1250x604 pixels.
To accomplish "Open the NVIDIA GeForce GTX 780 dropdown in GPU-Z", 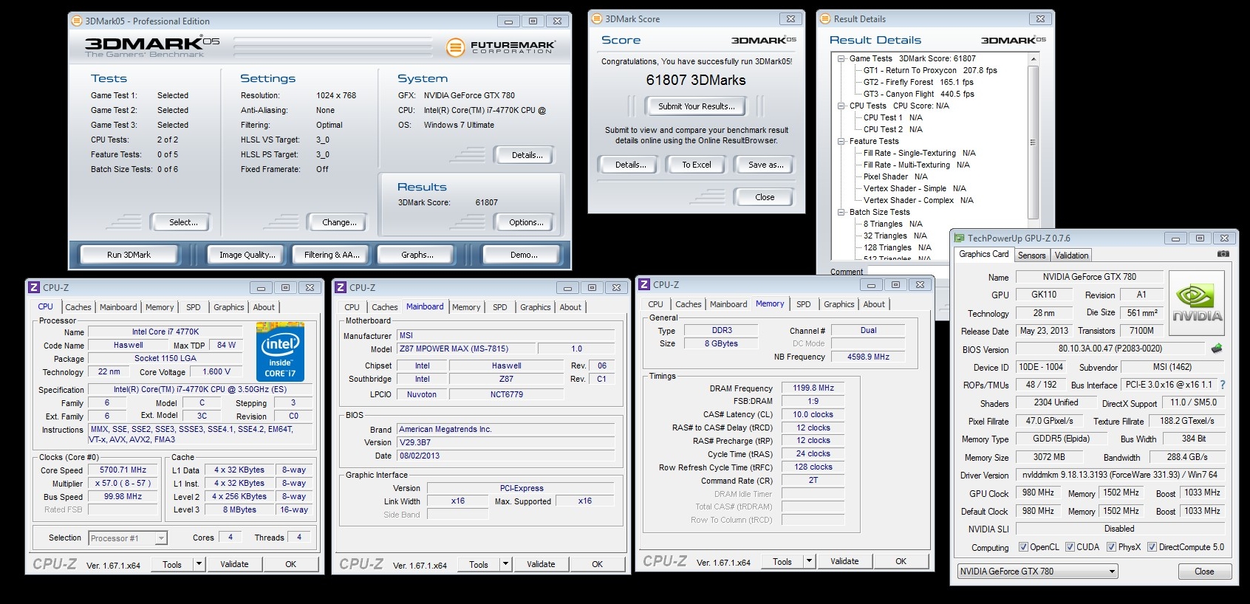I will tap(1037, 572).
